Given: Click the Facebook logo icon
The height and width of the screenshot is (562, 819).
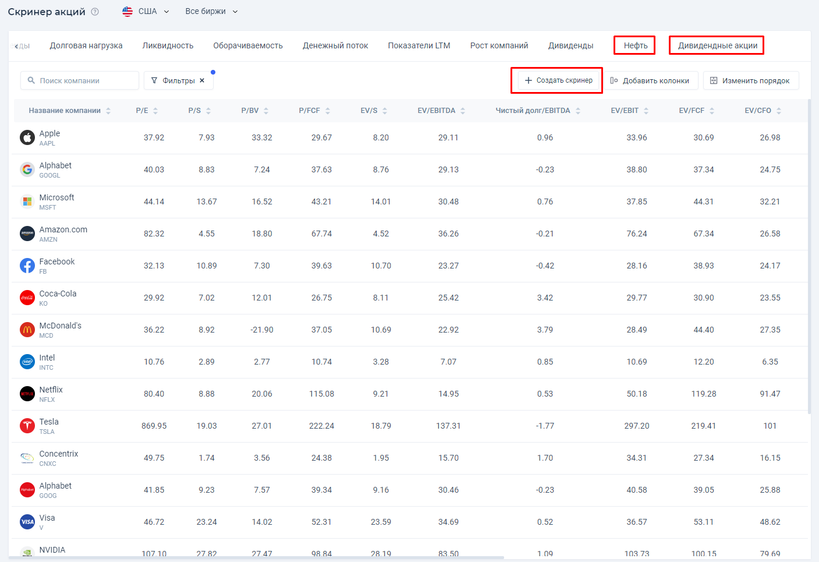Looking at the screenshot, I should pos(27,266).
